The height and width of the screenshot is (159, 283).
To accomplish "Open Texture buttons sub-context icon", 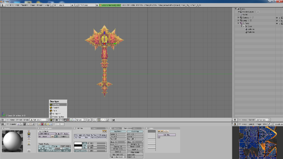I will coord(45,124).
